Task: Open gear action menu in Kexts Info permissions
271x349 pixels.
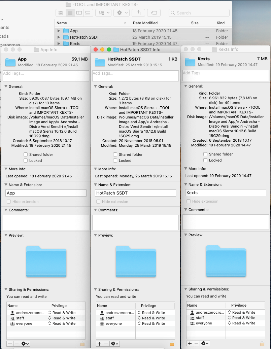Action: coord(205,343)
